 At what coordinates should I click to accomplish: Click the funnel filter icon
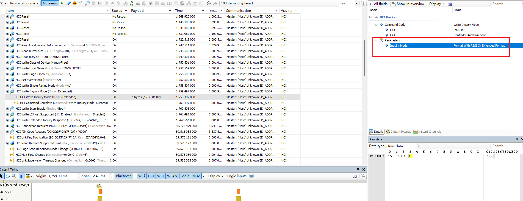[1, 3]
